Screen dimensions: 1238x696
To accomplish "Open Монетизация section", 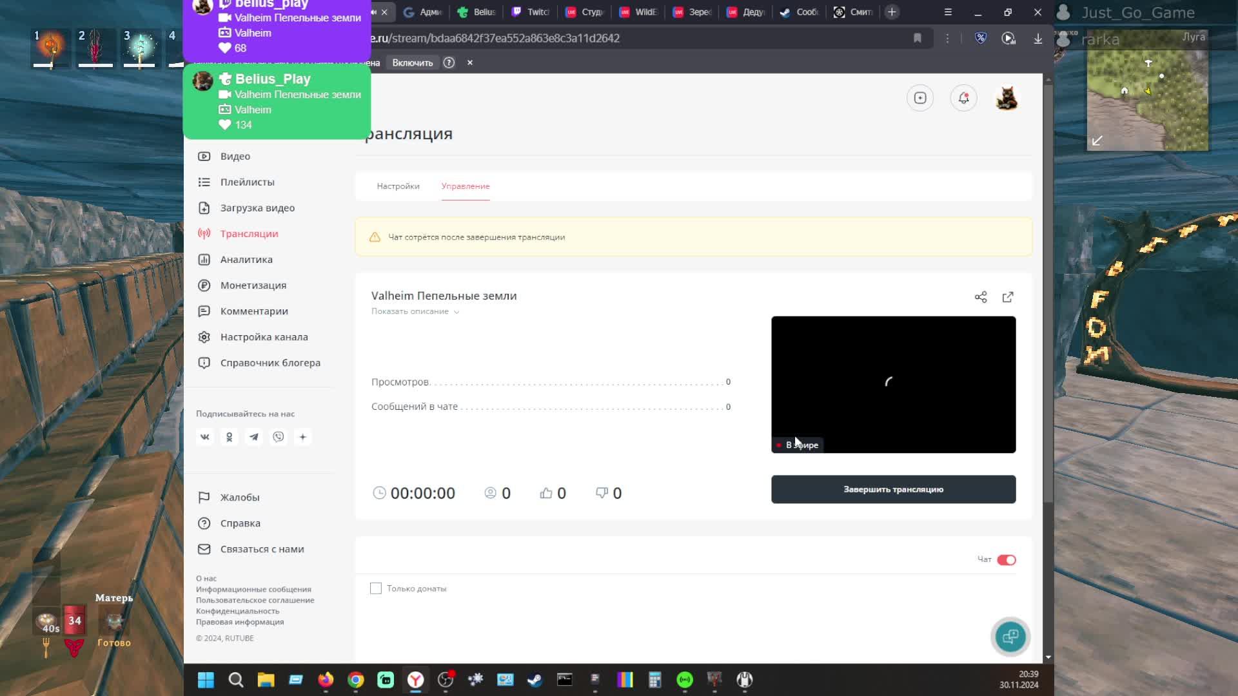I will click(242, 285).
